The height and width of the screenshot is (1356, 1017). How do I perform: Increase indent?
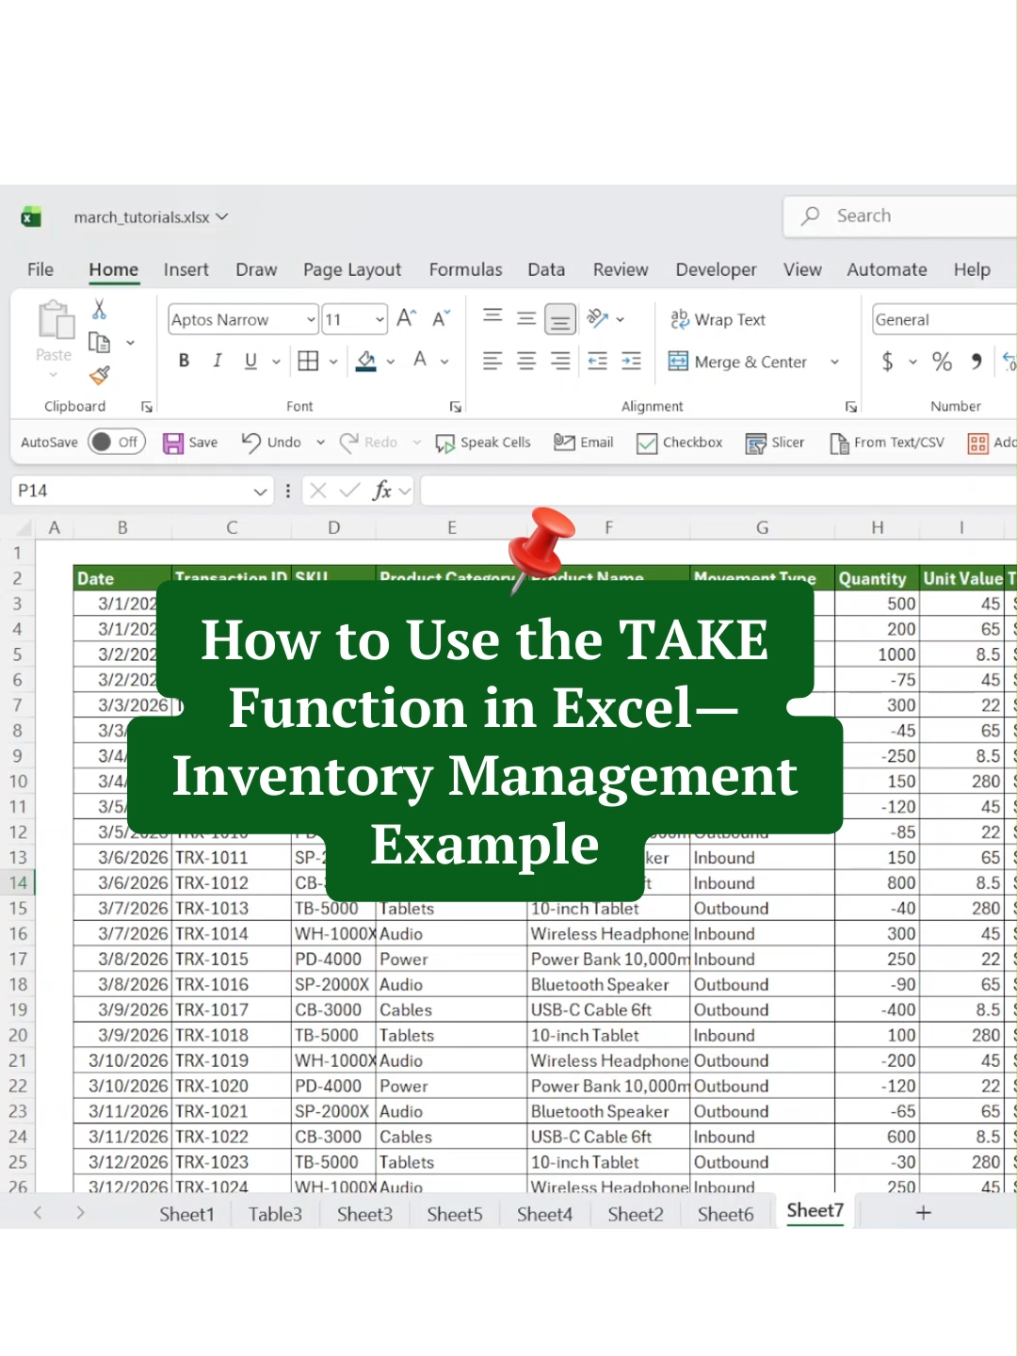631,361
